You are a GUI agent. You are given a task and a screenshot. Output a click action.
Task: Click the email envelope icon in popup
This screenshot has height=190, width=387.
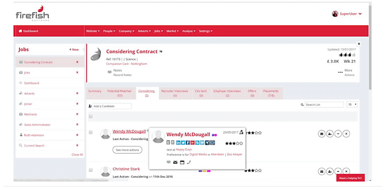pyautogui.click(x=175, y=163)
